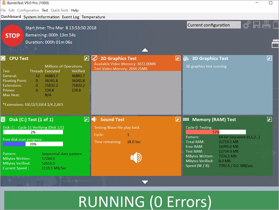Click the Memory RAM module icon
Image resolution: width=279 pixels, height=210 pixels.
click(x=186, y=119)
